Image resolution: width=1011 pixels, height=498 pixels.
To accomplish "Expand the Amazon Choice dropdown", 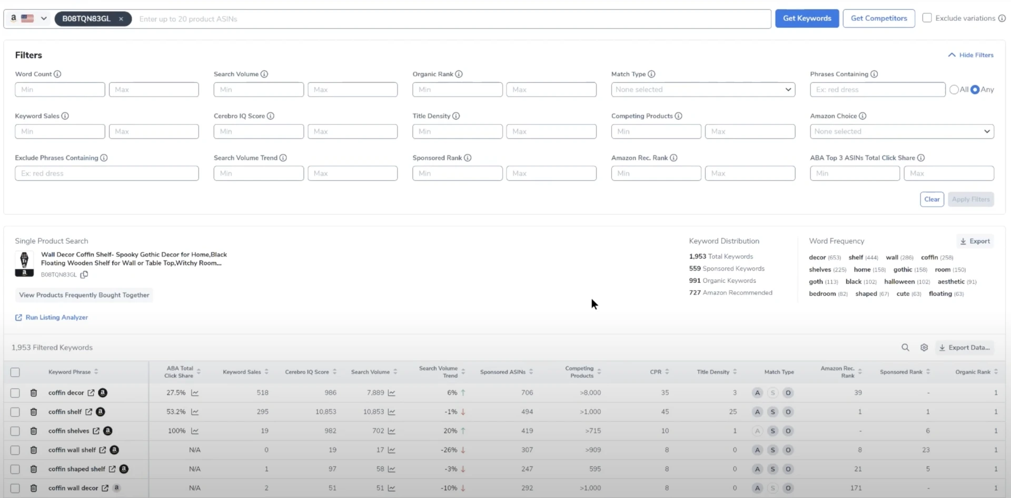I will [x=901, y=132].
